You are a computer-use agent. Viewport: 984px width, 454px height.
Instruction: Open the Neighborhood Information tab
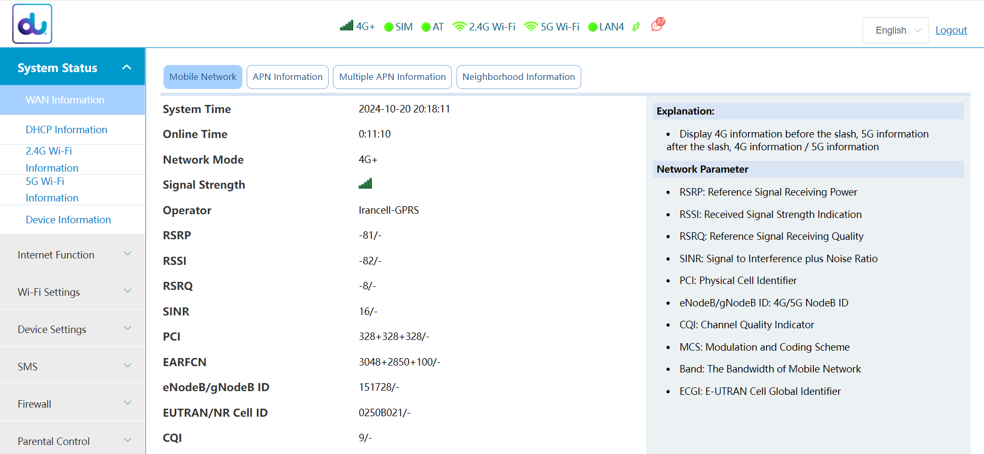tap(518, 77)
